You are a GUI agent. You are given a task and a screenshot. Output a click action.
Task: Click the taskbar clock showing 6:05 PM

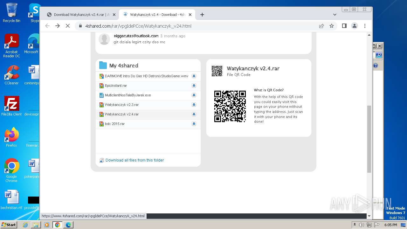390,225
